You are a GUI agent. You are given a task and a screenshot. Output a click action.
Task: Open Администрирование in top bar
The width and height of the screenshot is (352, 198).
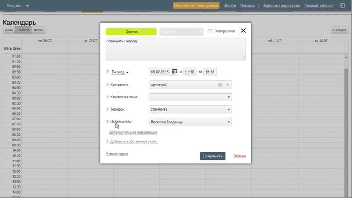[282, 5]
